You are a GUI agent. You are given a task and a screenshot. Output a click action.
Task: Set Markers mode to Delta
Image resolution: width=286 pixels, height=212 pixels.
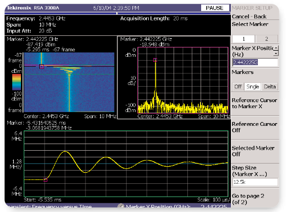click(x=270, y=87)
